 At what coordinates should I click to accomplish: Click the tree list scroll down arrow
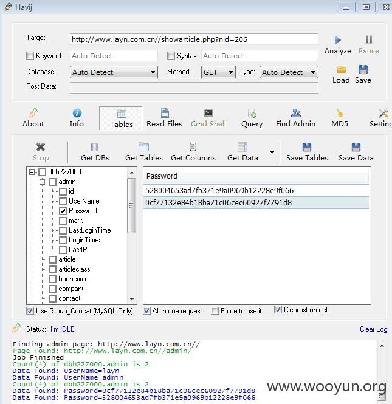coord(132,299)
